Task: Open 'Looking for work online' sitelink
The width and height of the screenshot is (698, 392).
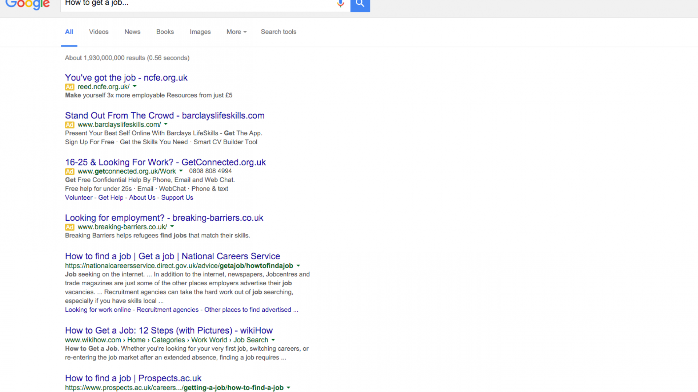Action: pos(98,310)
